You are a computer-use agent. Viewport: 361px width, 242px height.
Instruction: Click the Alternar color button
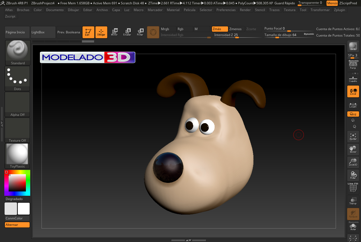tap(17, 225)
